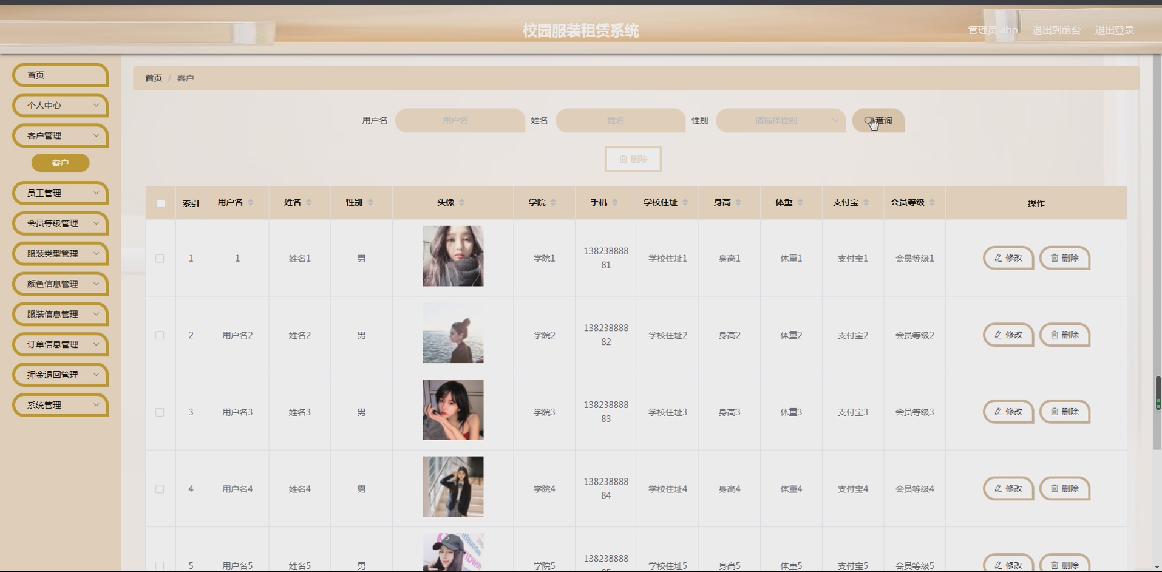Check the checkbox for row 用户名4

pos(160,489)
